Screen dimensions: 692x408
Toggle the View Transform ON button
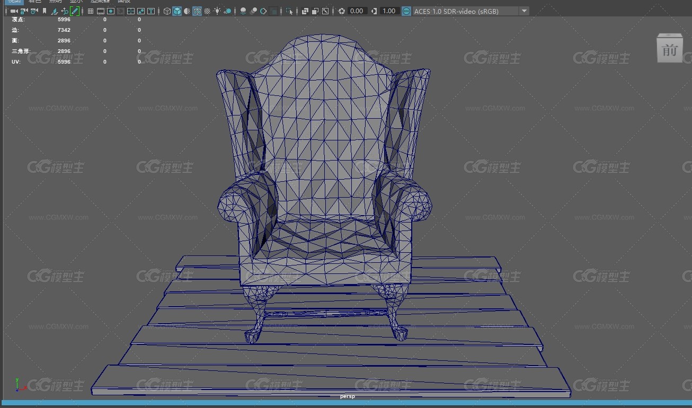(x=406, y=11)
